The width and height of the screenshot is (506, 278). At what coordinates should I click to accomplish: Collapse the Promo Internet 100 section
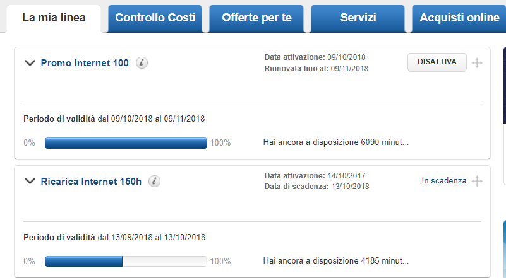pyautogui.click(x=29, y=63)
